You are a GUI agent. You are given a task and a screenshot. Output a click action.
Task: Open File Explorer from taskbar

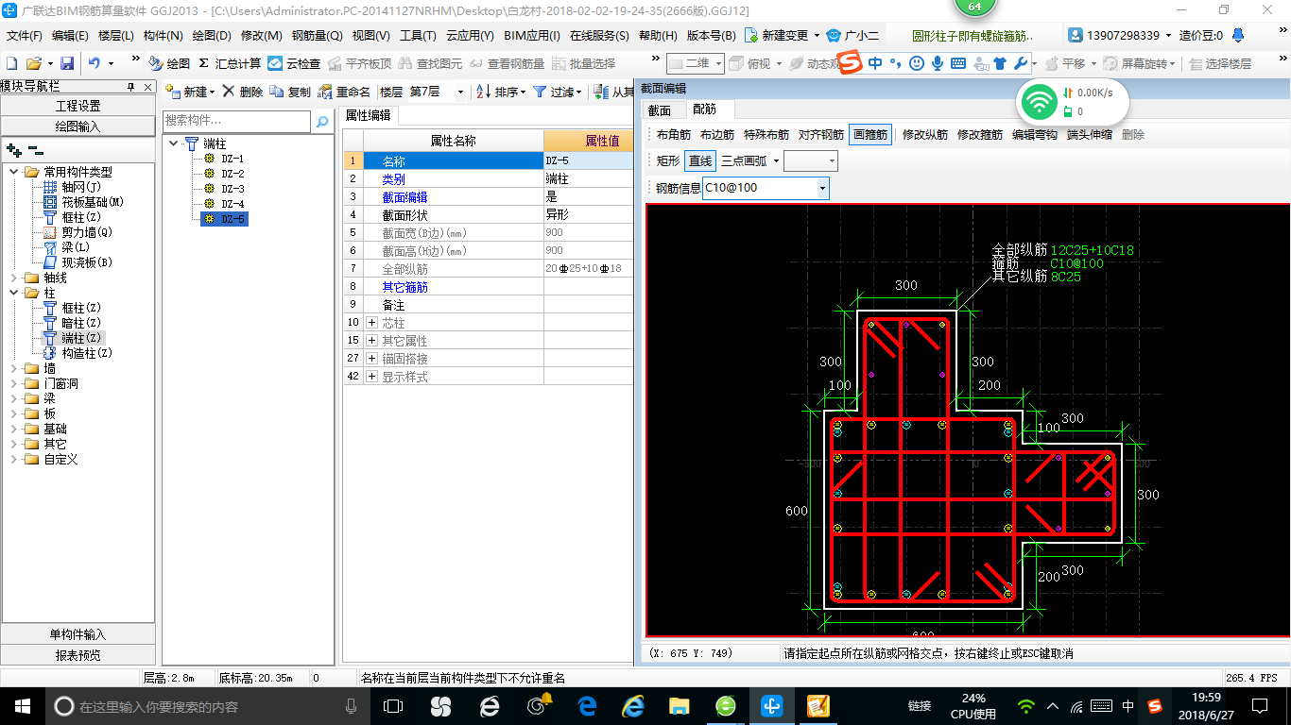(679, 705)
